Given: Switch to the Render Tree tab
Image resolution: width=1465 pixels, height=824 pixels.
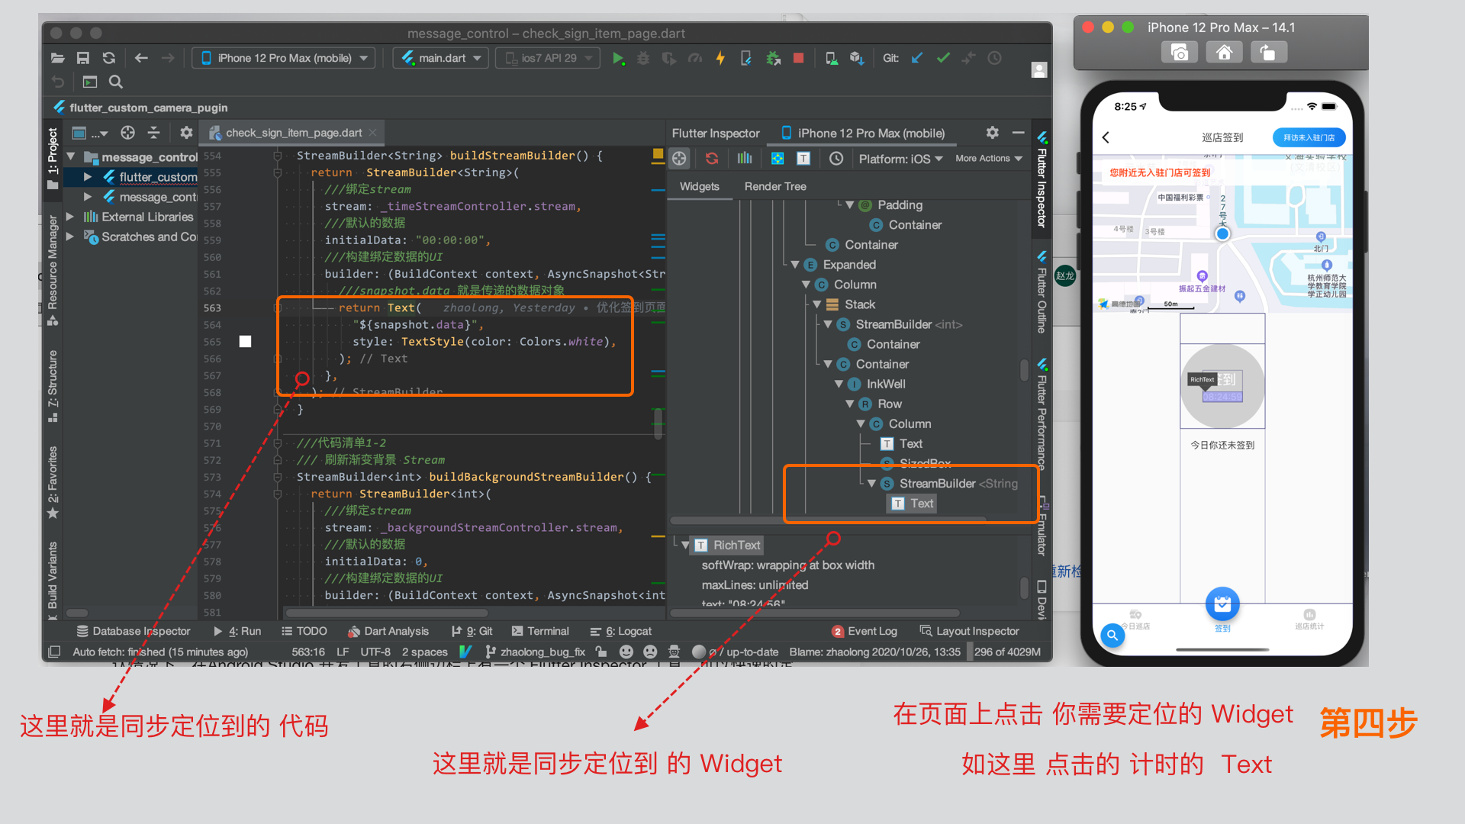Looking at the screenshot, I should [775, 186].
